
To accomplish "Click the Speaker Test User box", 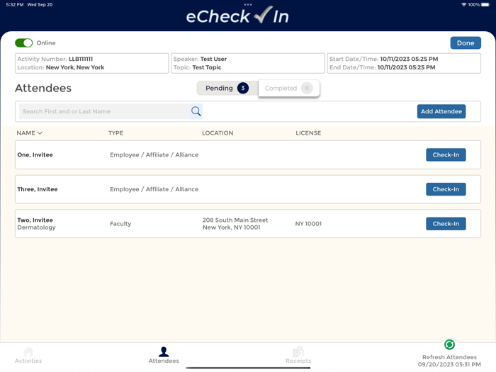I will (248, 63).
